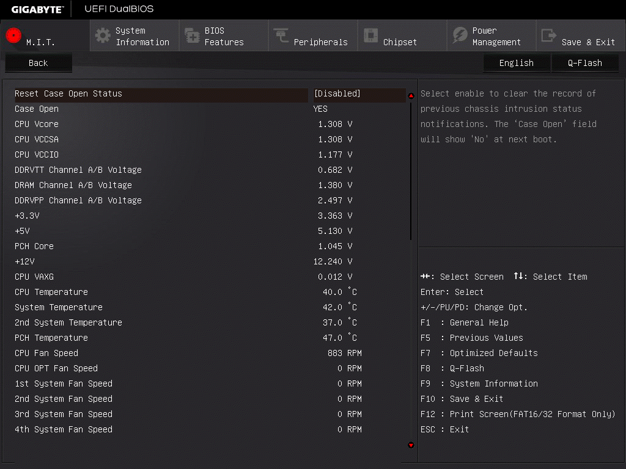Click the System Information gear icon
This screenshot has width=626, height=469.
(x=103, y=35)
